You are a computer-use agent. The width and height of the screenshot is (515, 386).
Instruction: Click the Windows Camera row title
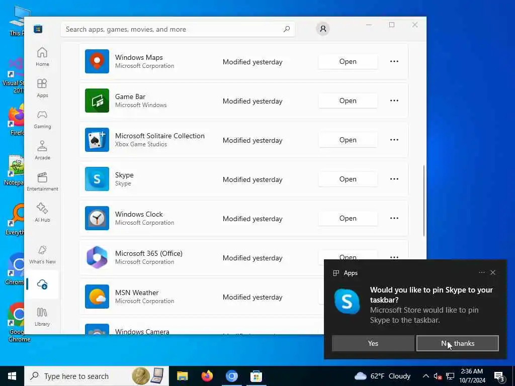(x=142, y=332)
